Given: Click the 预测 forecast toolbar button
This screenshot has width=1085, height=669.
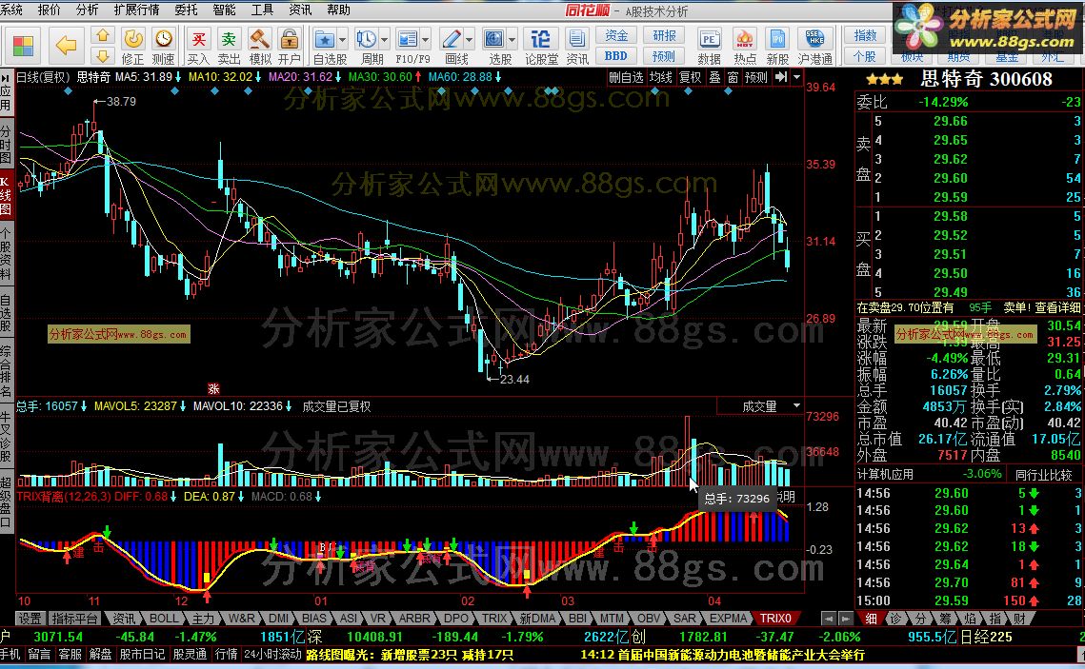Looking at the screenshot, I should point(664,57).
